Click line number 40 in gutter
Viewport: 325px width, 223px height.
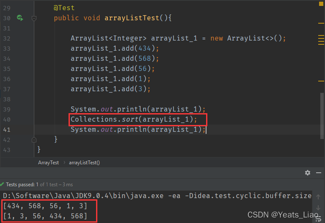(7, 120)
